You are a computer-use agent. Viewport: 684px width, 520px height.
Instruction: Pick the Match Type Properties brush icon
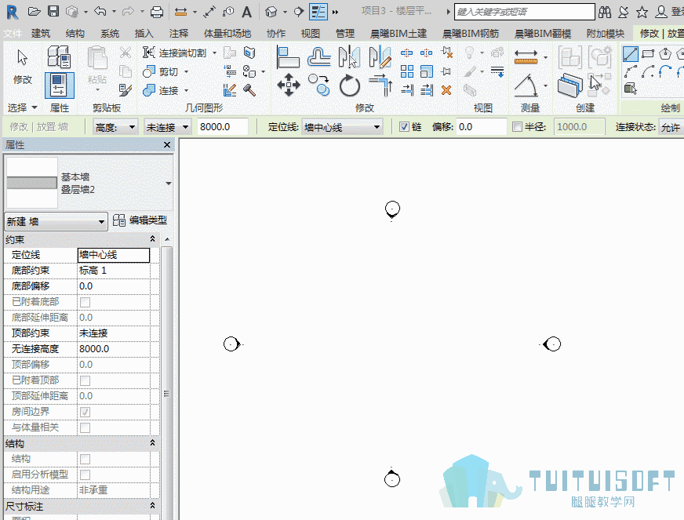(126, 90)
